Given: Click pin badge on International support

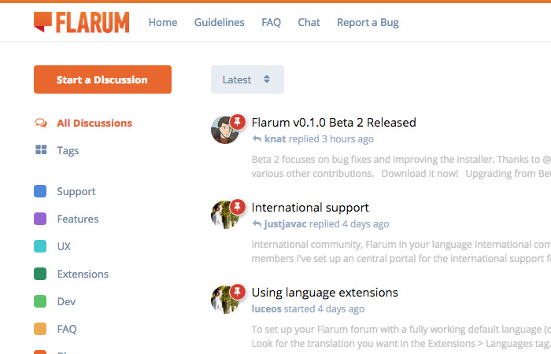Looking at the screenshot, I should pyautogui.click(x=238, y=207).
